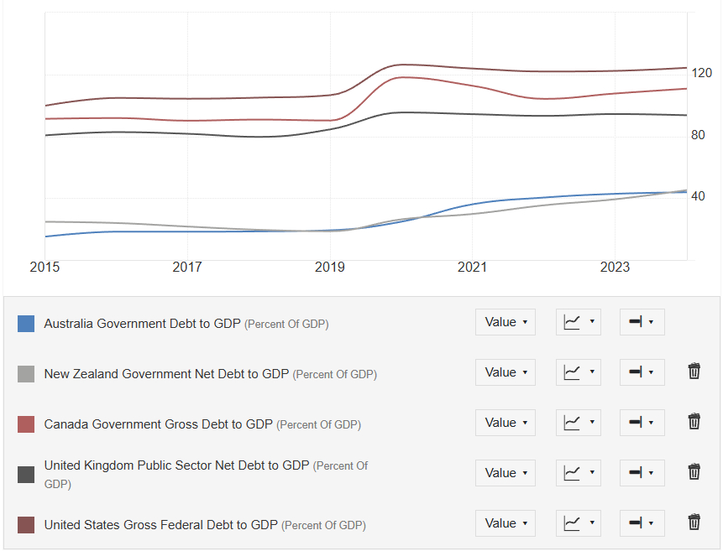Open chart type selector for Canada series
The image size is (723, 551).
pyautogui.click(x=578, y=423)
